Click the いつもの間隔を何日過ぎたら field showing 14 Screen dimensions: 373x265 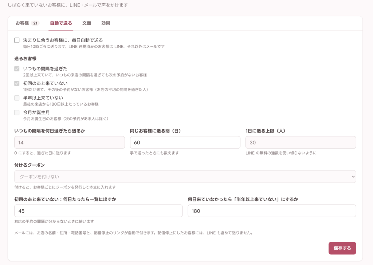pos(70,142)
